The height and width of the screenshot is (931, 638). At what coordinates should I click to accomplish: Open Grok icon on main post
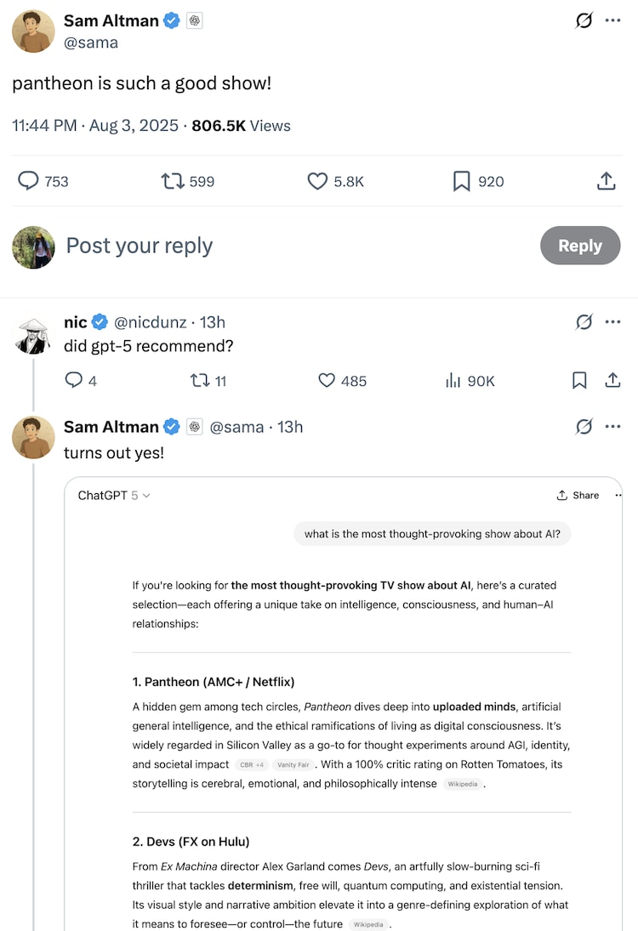tap(584, 20)
